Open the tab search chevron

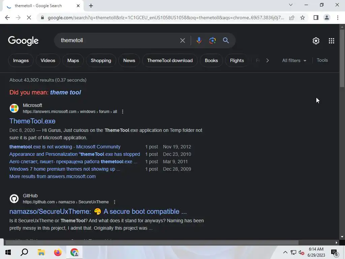(x=291, y=5)
